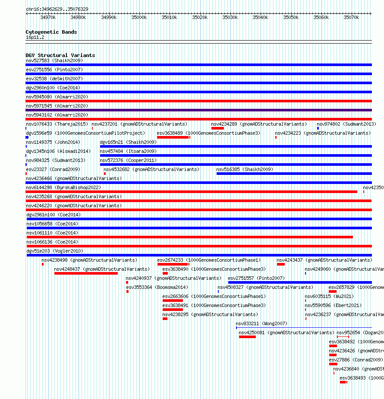Click nsv1149375 (John2014) label
Viewport: 384px width, 399px height.
[53, 142]
